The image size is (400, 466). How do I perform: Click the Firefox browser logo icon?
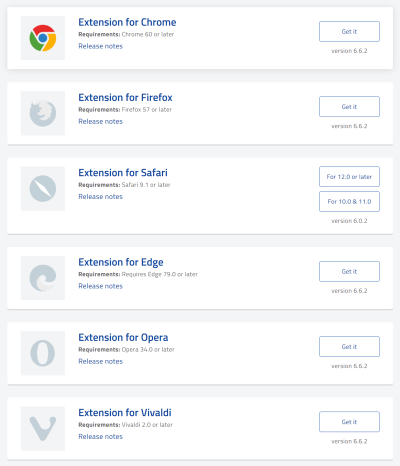[x=43, y=113]
